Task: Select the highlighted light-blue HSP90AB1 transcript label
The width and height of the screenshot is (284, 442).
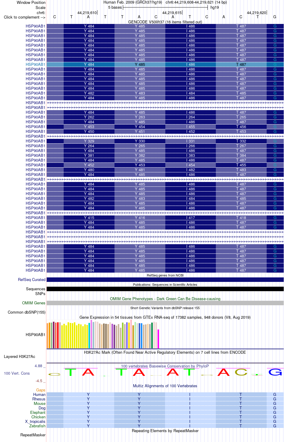Action: click(x=36, y=64)
